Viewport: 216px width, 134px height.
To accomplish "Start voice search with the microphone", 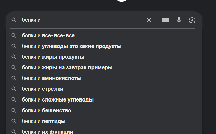I will pyautogui.click(x=179, y=20).
